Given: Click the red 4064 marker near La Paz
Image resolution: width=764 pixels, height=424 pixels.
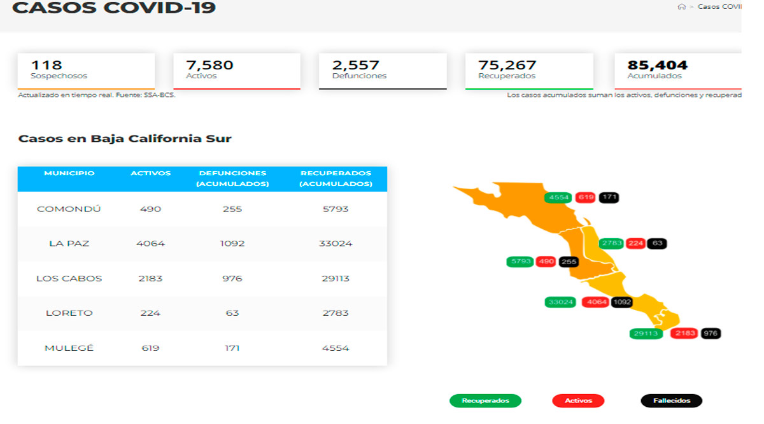Looking at the screenshot, I should coord(595,302).
